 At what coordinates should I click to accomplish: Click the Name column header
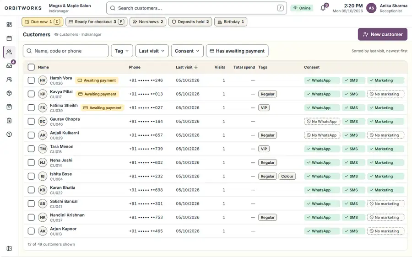[x=43, y=67]
